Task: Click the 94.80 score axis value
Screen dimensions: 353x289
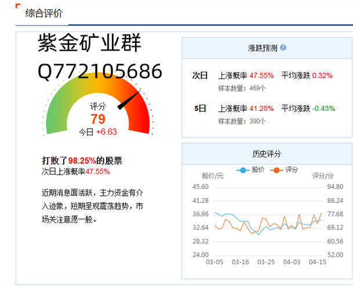Action: (x=335, y=187)
